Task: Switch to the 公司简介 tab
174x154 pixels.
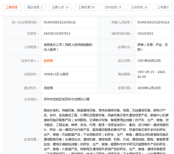Action: tap(163, 7)
